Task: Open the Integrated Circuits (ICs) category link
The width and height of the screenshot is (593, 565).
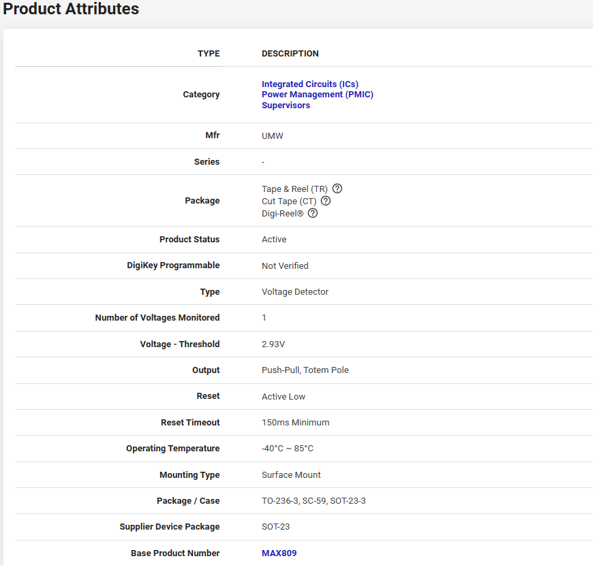Action: point(310,84)
